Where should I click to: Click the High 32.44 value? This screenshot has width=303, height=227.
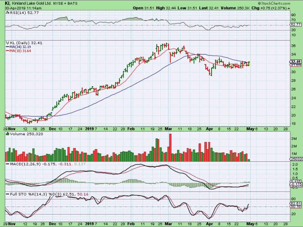166,8
